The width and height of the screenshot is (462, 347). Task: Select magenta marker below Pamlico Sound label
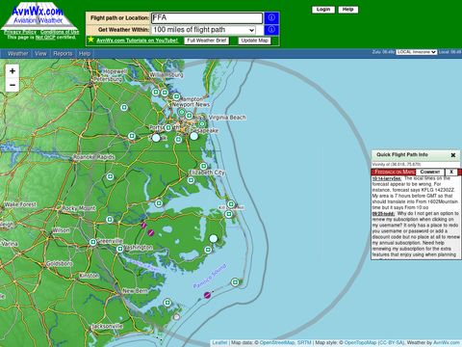pos(208,295)
